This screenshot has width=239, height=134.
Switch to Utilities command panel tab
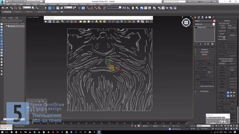[213, 17]
